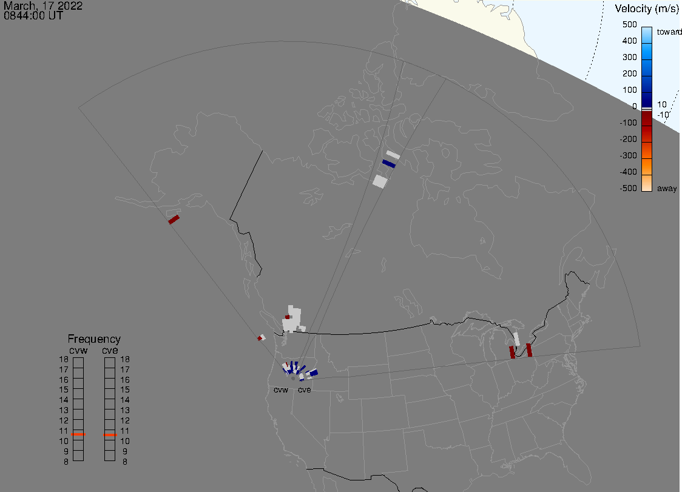
Task: Click the small red cell inside gray cluster
Action: (288, 317)
